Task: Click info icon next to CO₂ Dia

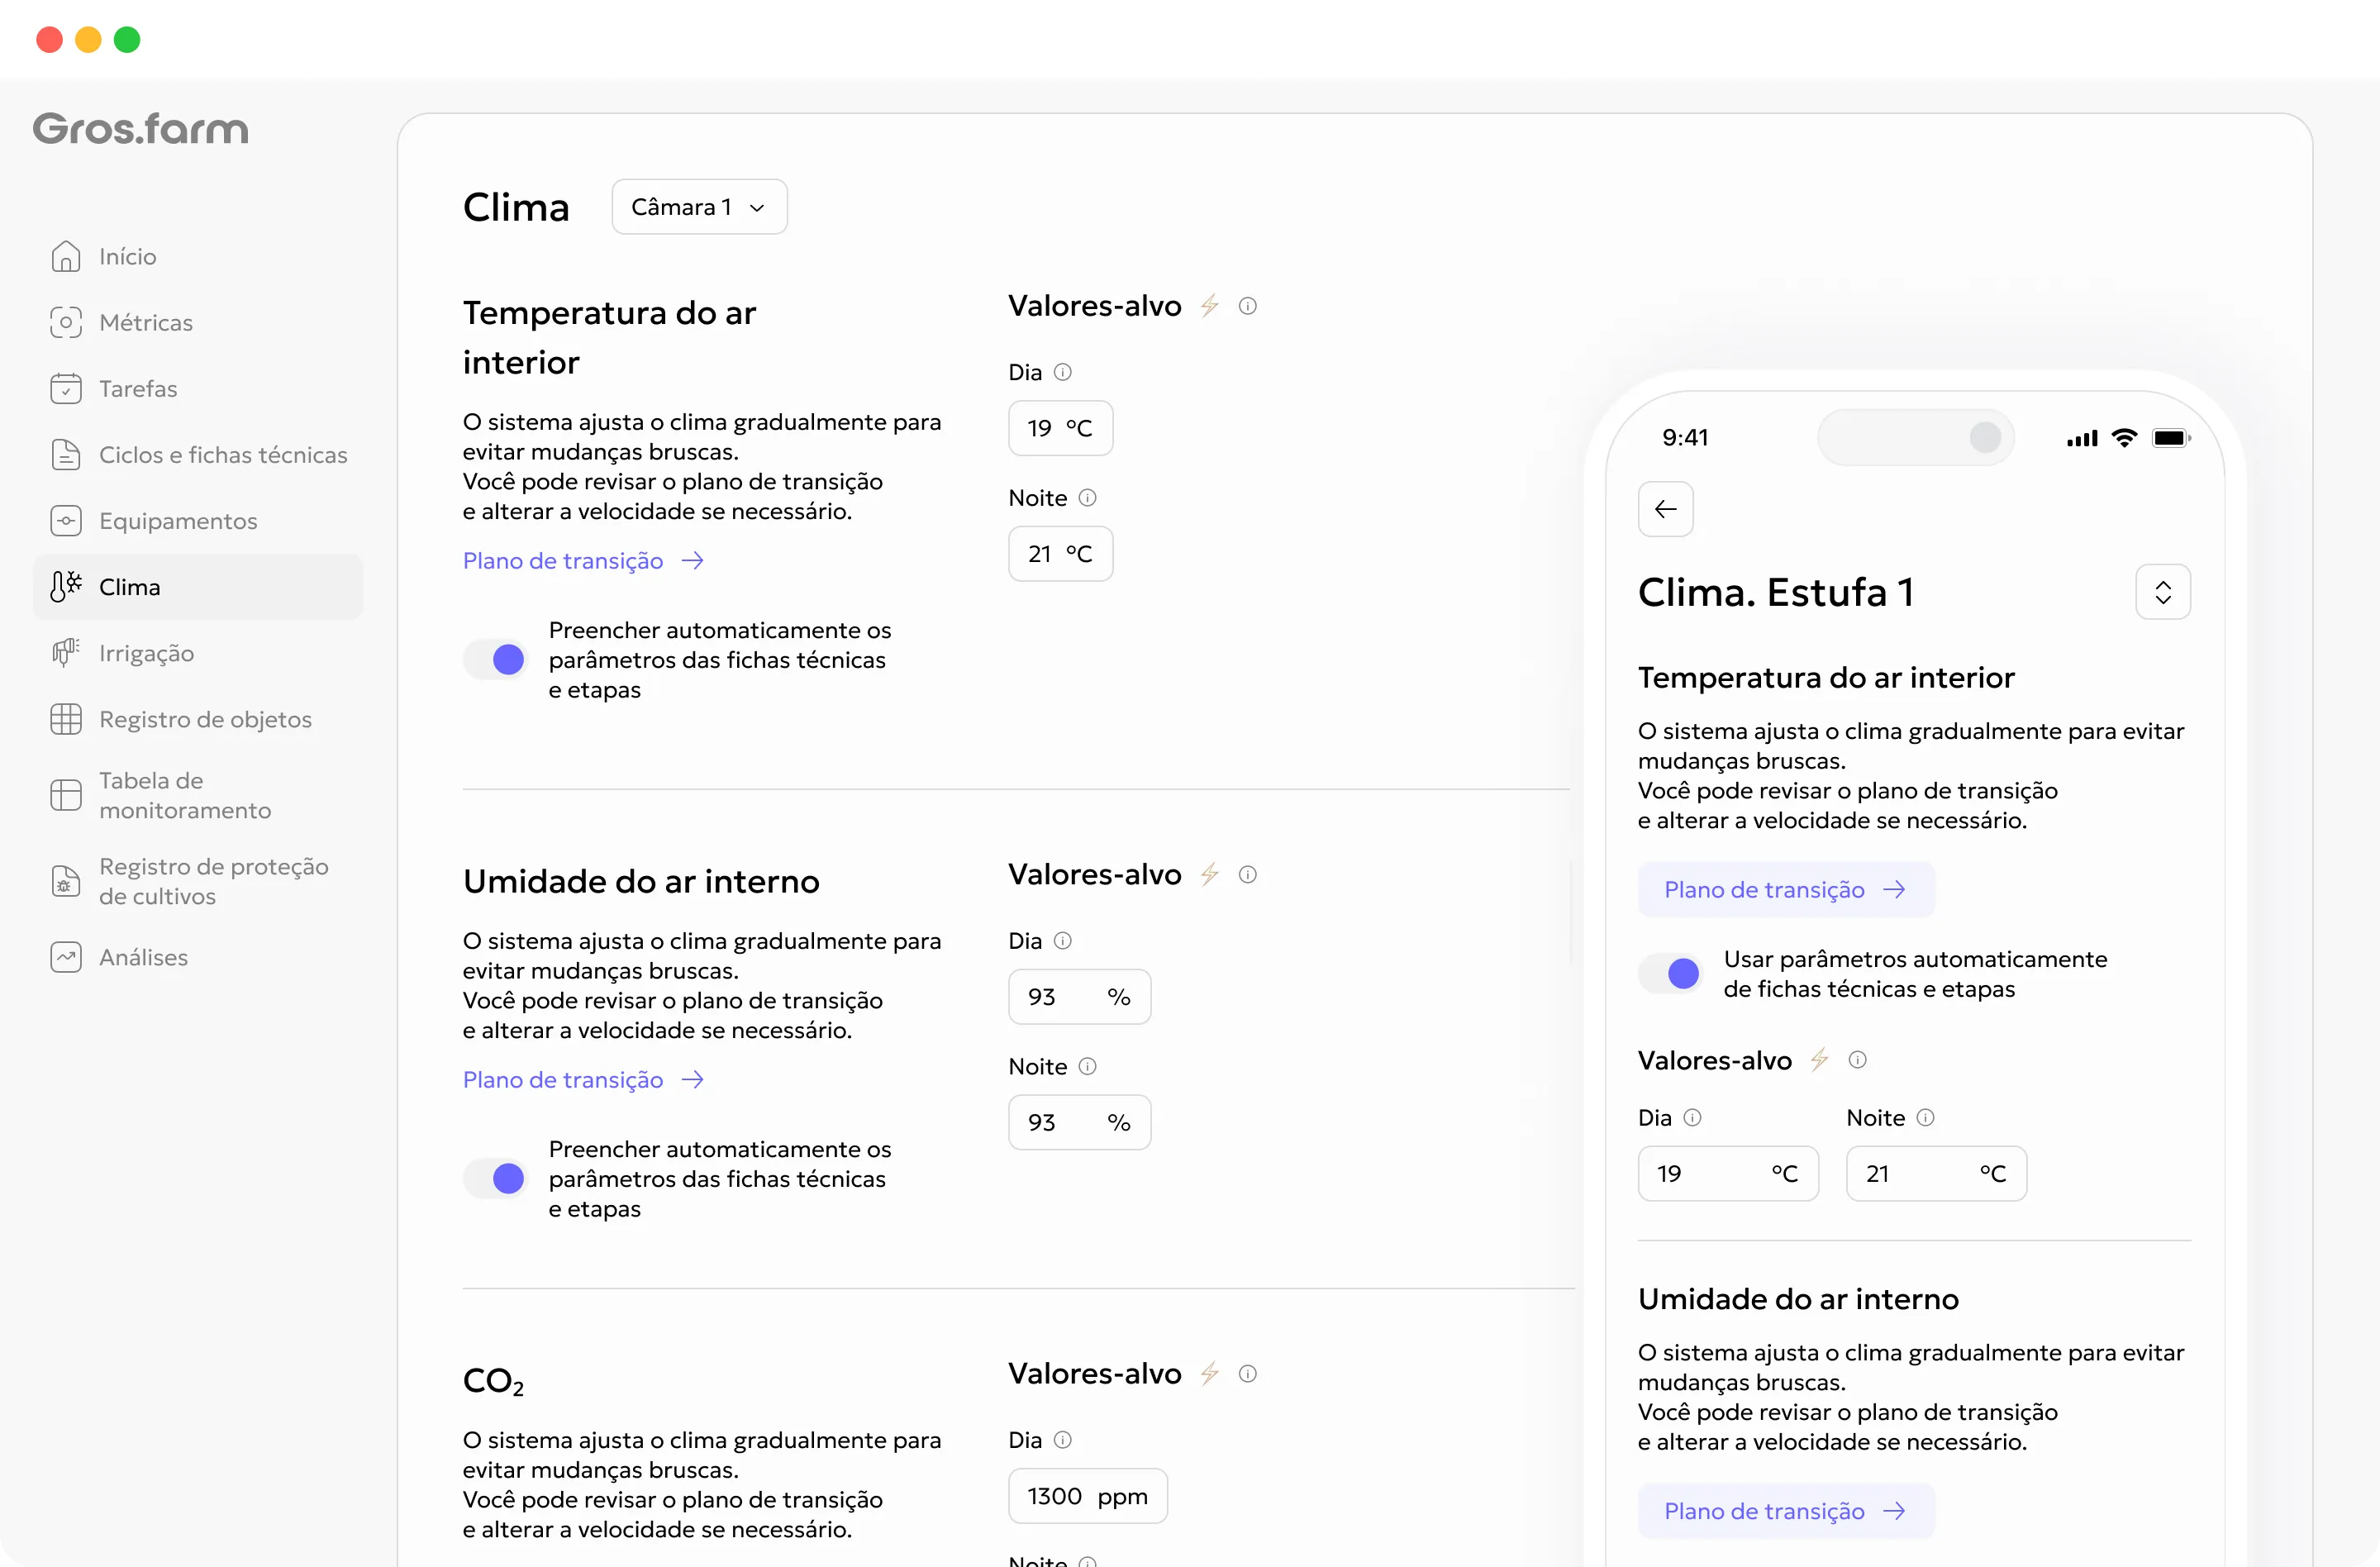Action: click(x=1063, y=1439)
